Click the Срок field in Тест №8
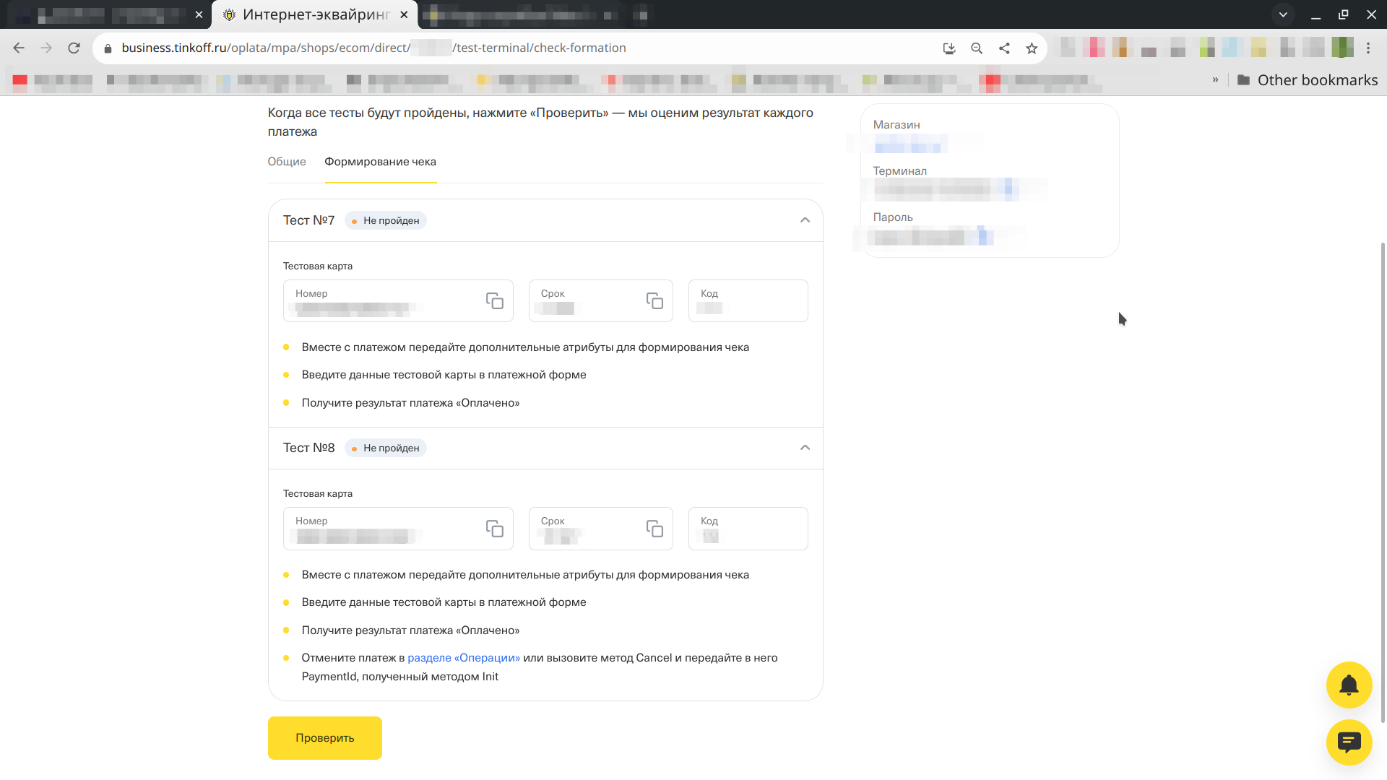 pos(600,529)
